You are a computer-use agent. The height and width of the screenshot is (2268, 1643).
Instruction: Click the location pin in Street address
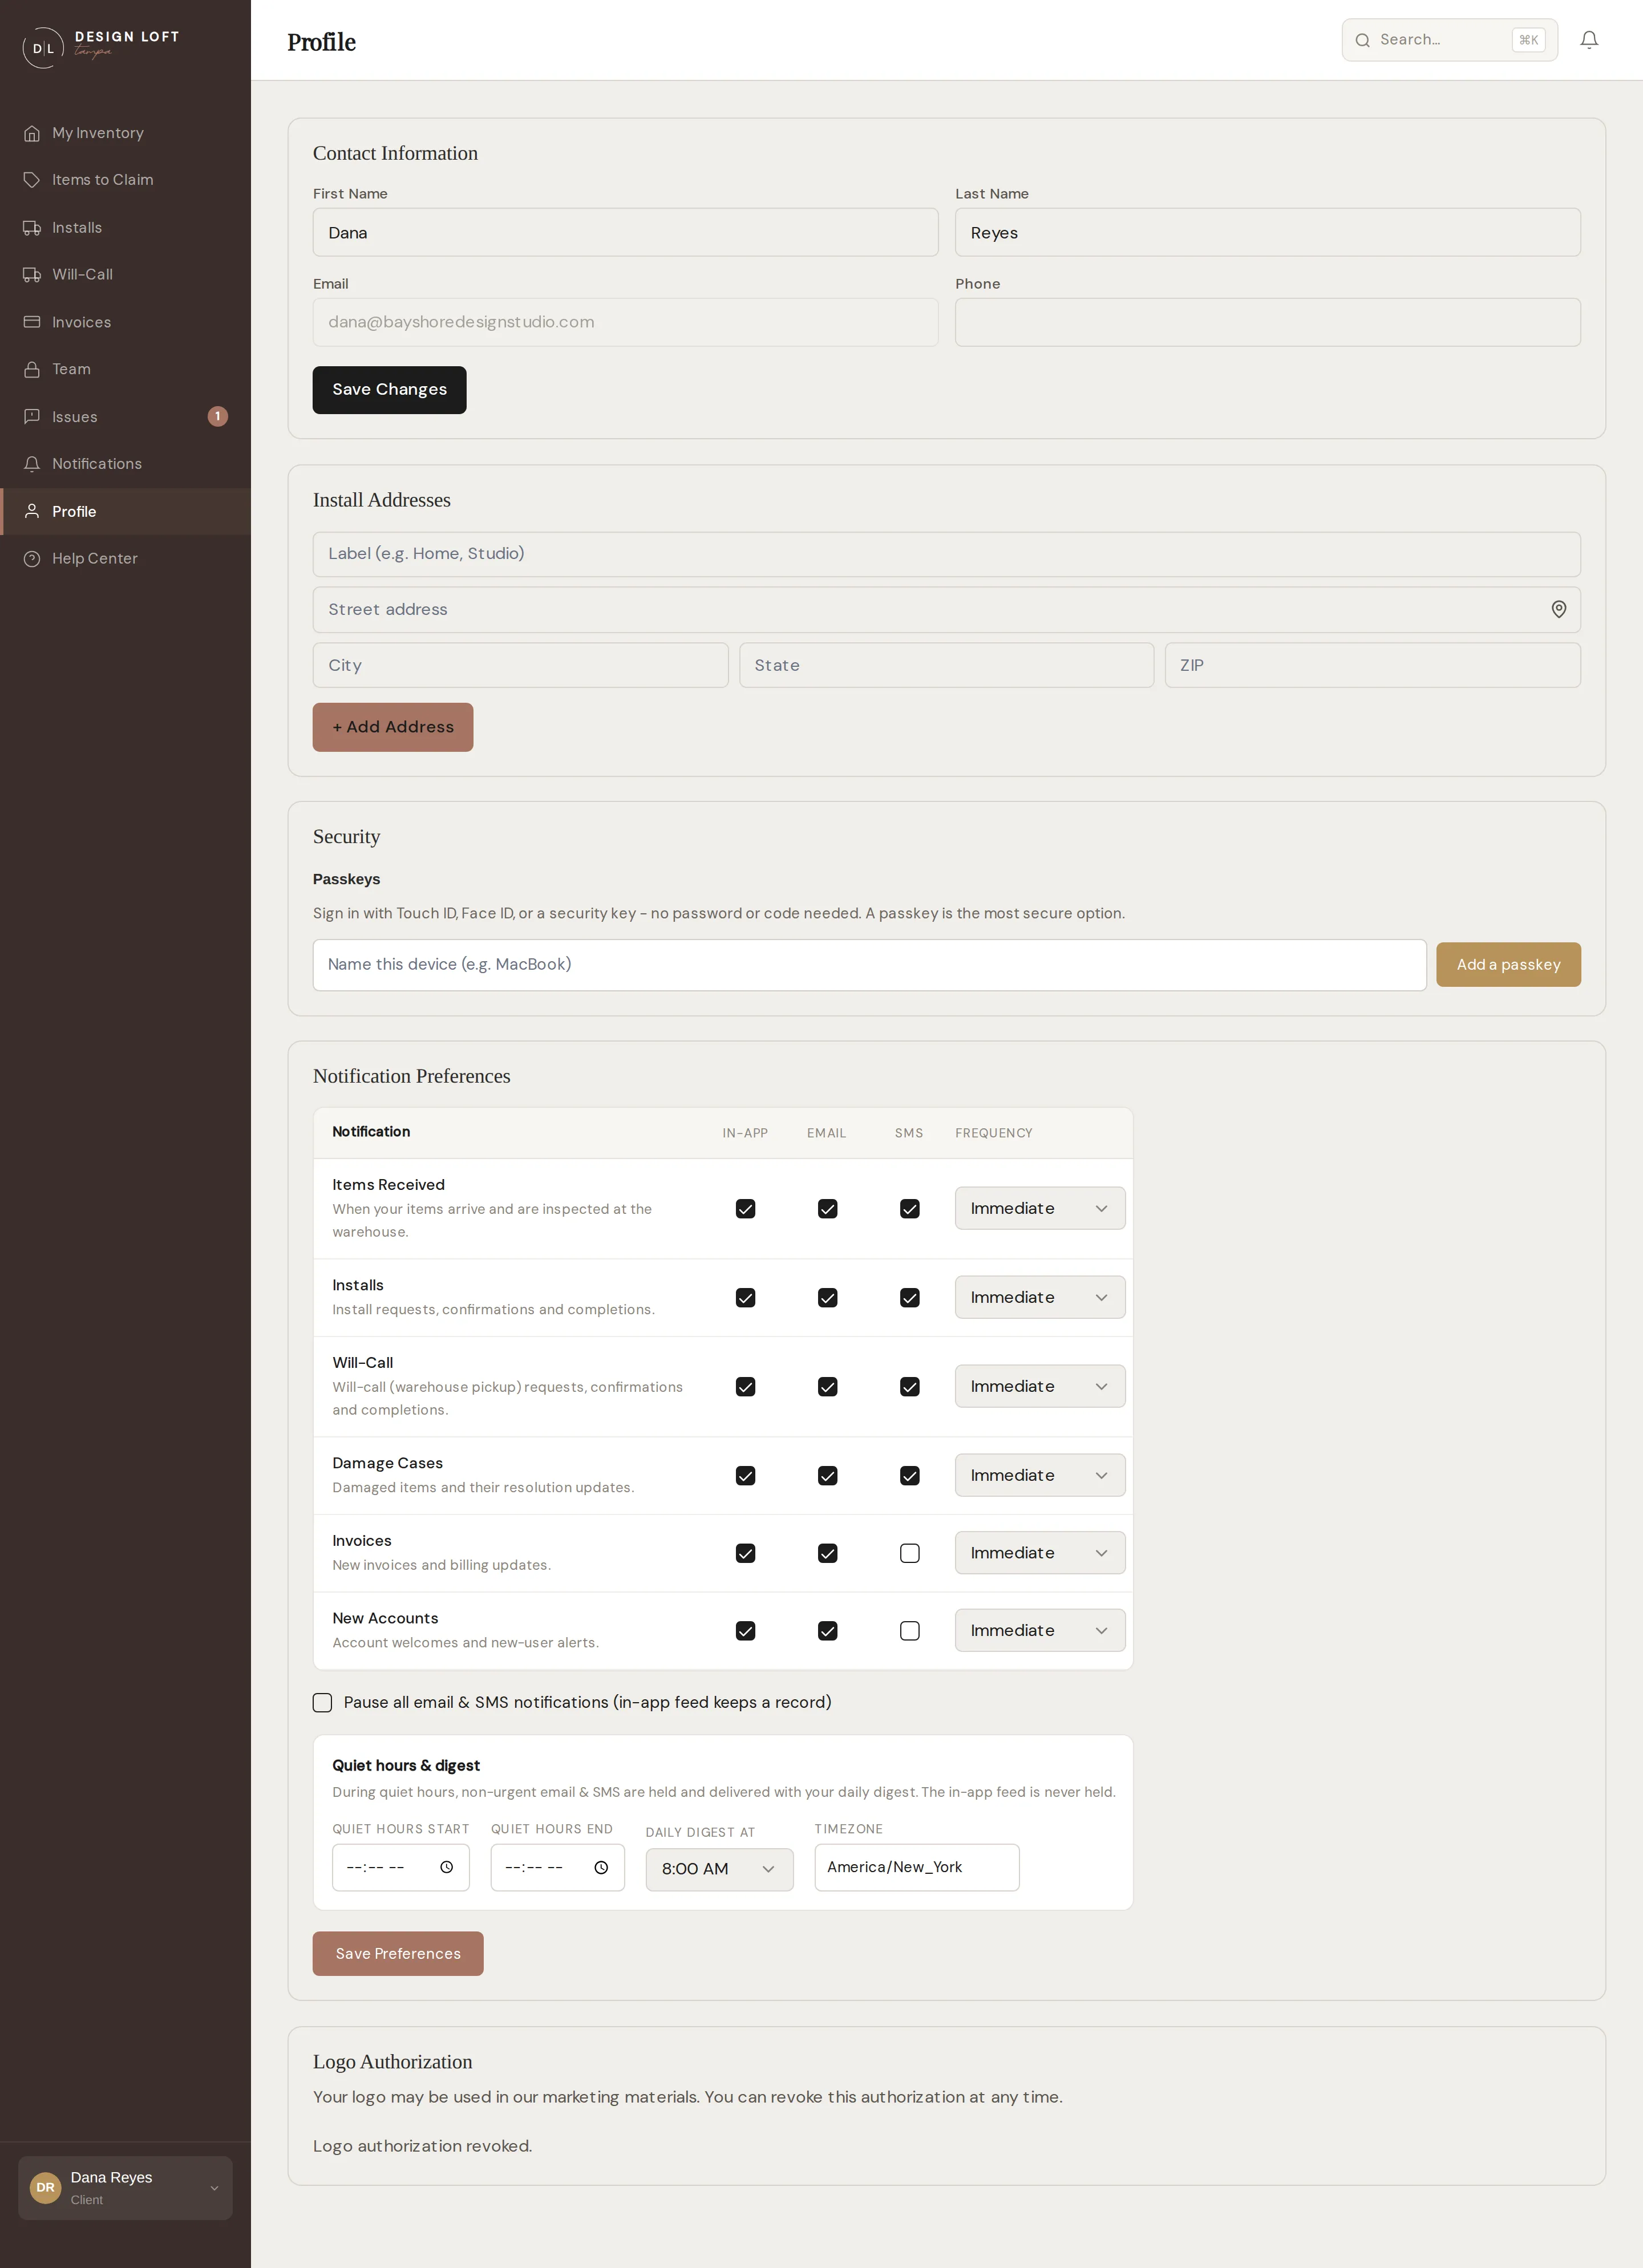[x=1558, y=609]
